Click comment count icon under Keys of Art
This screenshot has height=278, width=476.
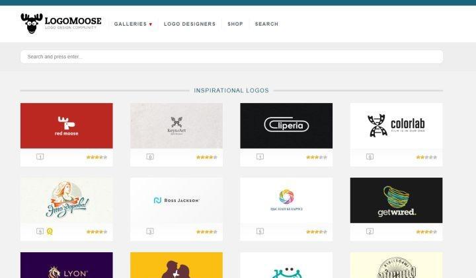click(x=150, y=156)
